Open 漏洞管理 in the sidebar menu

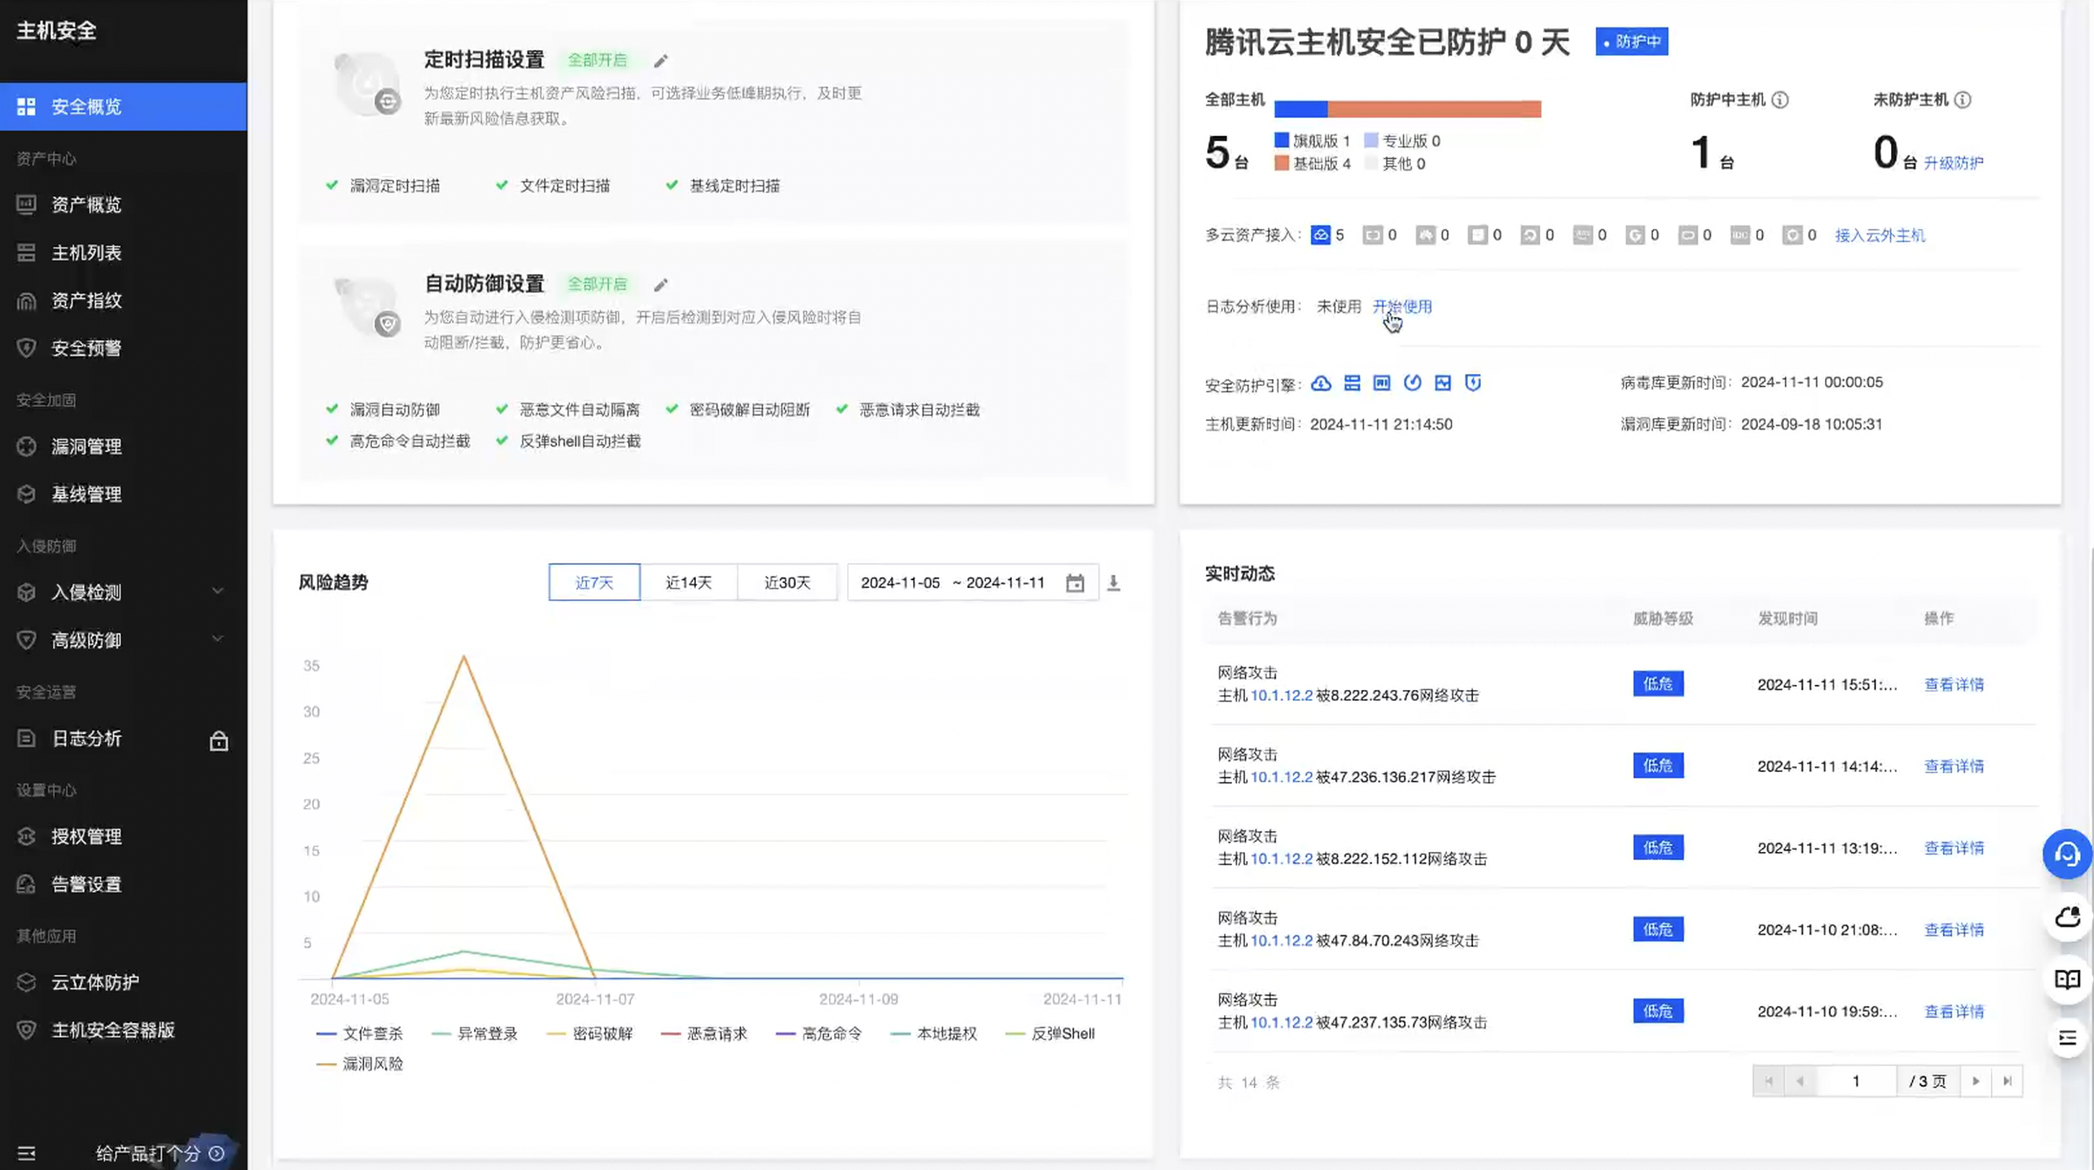click(x=86, y=446)
